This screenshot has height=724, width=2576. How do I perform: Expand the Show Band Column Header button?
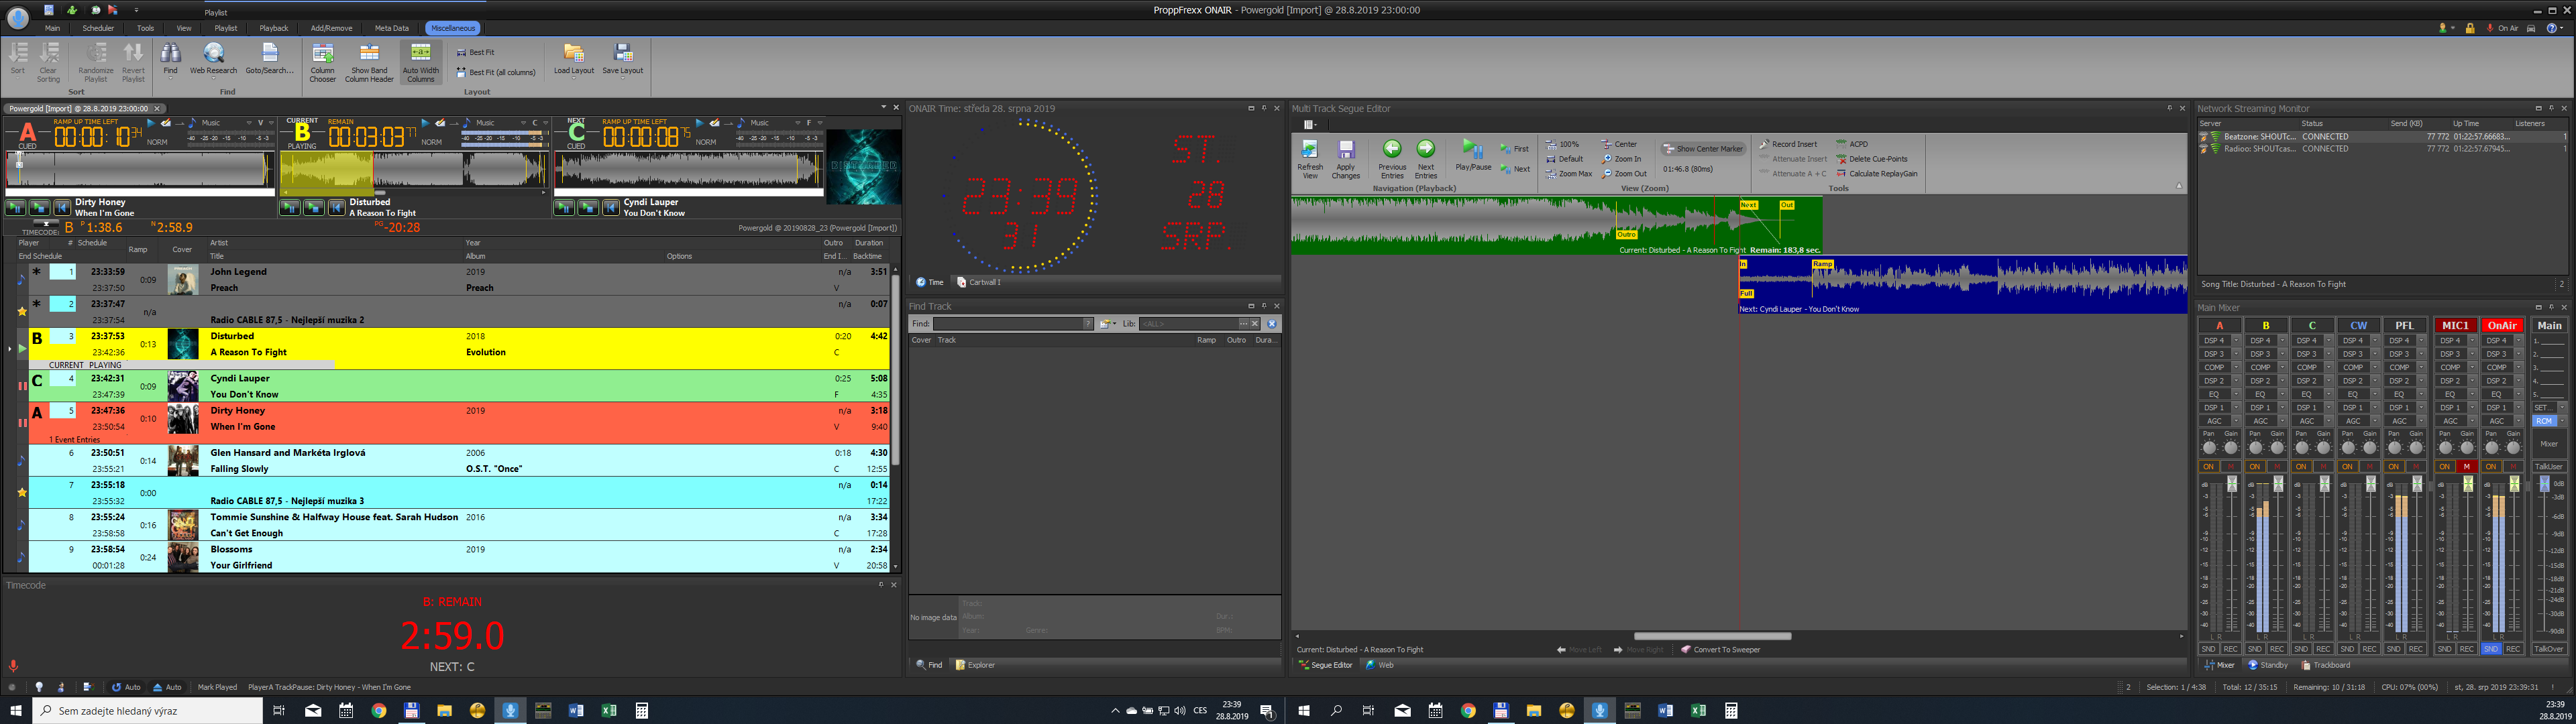[x=369, y=62]
